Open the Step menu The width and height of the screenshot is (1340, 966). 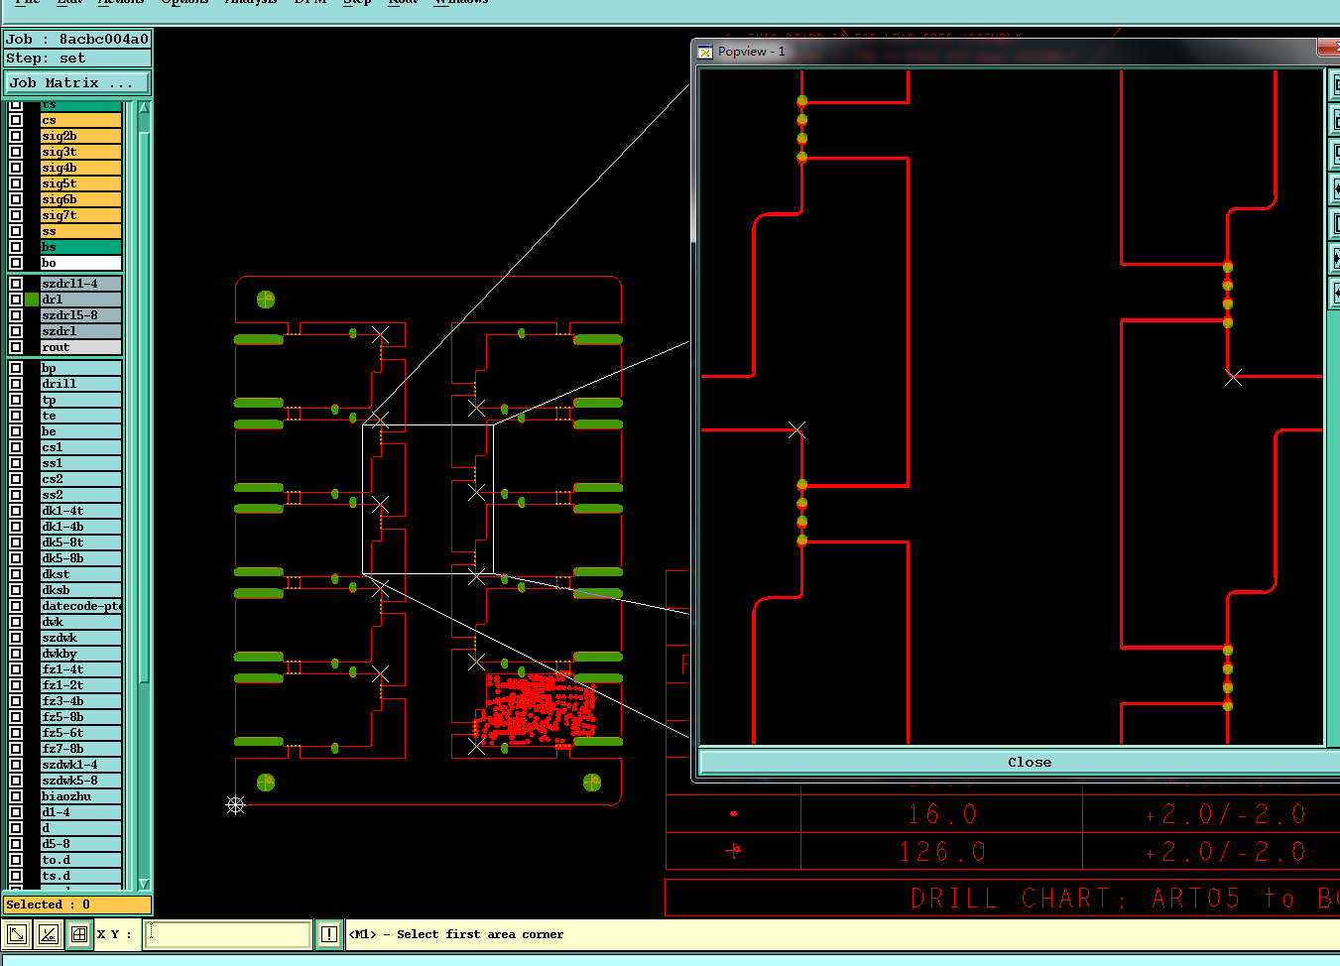tap(357, 2)
